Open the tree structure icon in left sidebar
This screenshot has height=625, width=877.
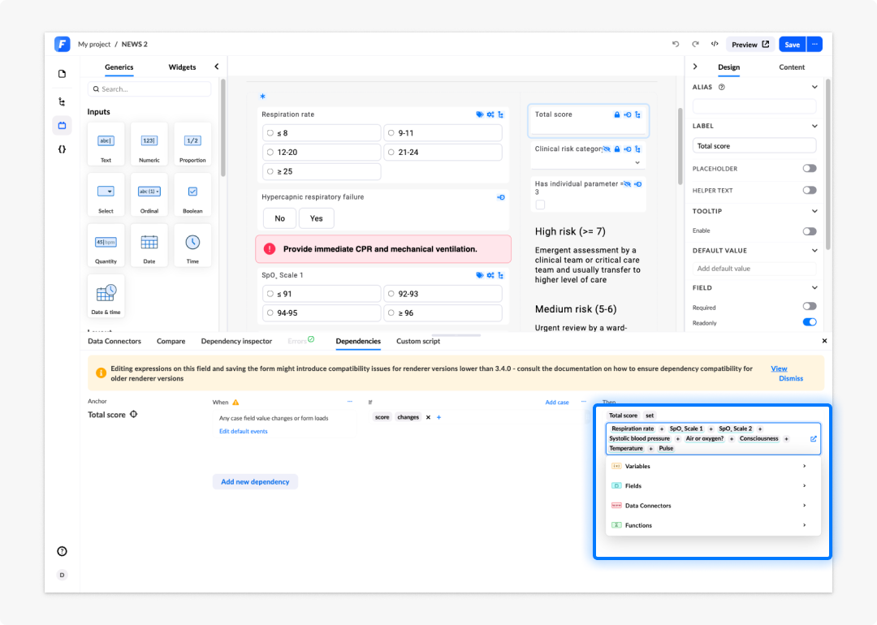coord(62,101)
